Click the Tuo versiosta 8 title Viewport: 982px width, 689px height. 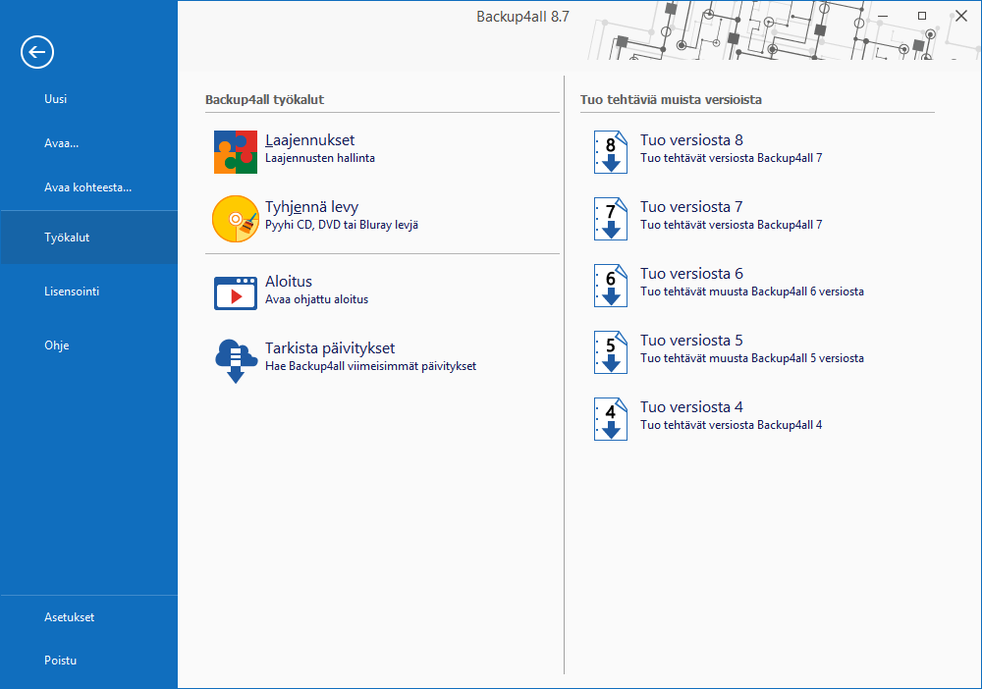[x=691, y=140]
